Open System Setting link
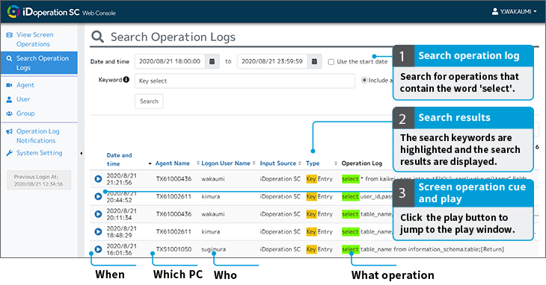This screenshot has height=285, width=546. click(39, 153)
